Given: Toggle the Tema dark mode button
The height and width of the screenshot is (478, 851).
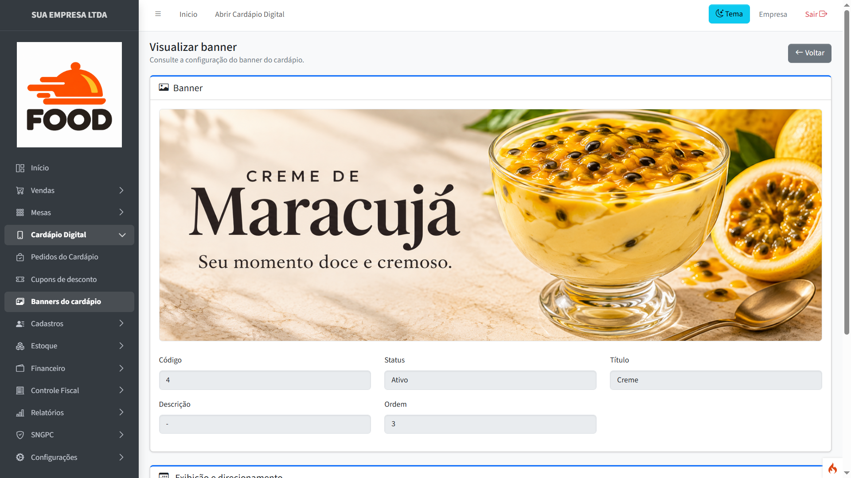Looking at the screenshot, I should (729, 14).
